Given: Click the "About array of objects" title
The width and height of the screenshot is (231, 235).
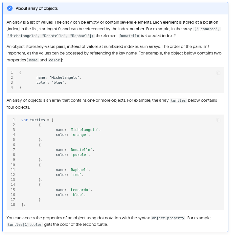Looking at the screenshot, I should (36, 9).
